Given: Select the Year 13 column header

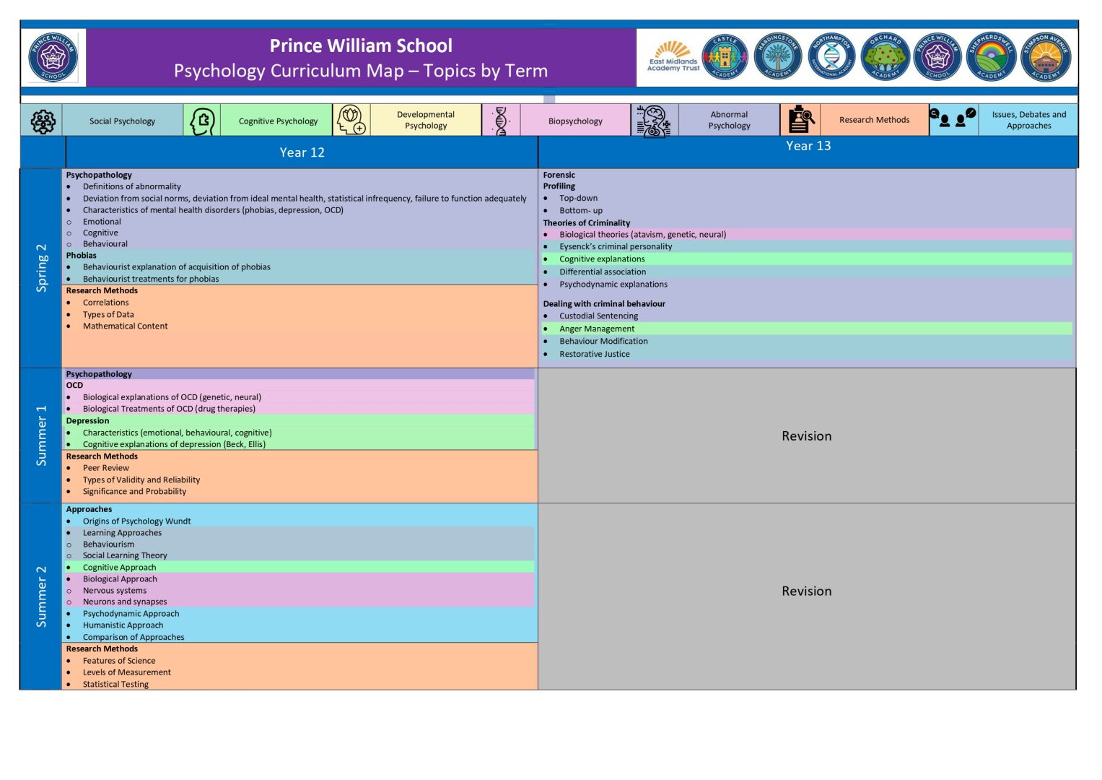Looking at the screenshot, I should tap(808, 146).
